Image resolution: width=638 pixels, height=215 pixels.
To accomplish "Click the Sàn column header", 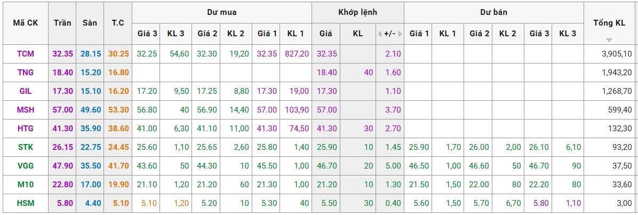I will (x=90, y=23).
